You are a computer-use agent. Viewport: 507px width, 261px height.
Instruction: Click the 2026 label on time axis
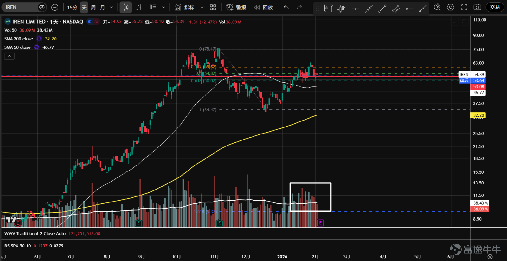coord(282,257)
